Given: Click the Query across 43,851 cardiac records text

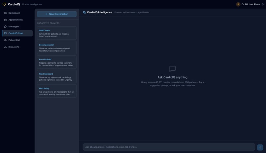Looking at the screenshot, I should tap(173, 84).
